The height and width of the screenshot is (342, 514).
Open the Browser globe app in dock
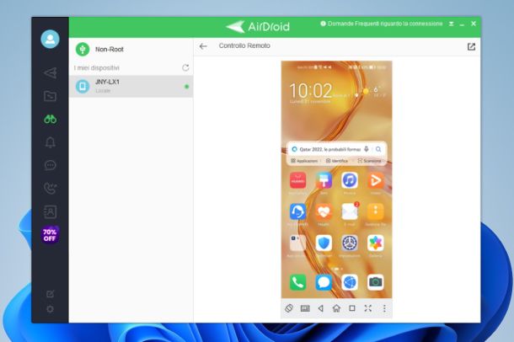coord(350,282)
